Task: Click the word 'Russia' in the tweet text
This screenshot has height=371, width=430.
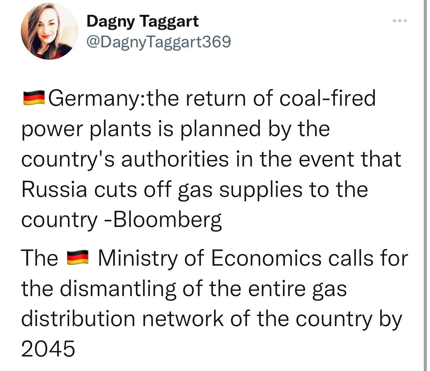Action: click(54, 189)
